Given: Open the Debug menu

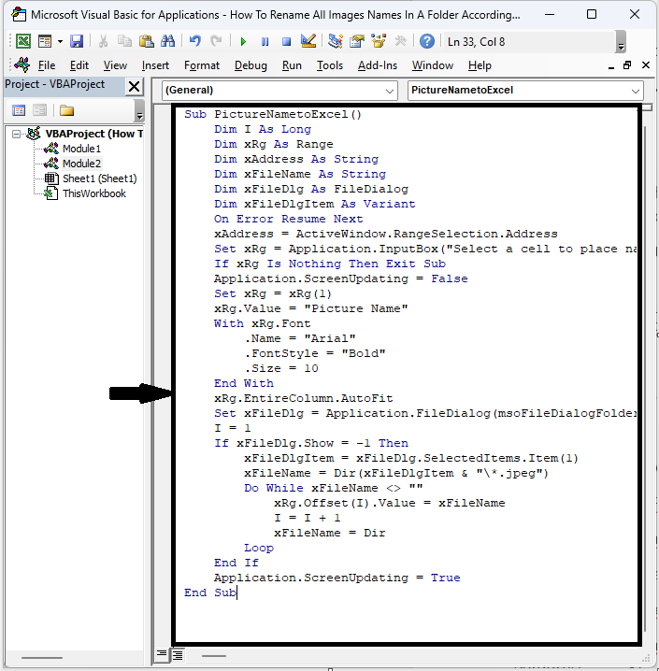Looking at the screenshot, I should [251, 65].
